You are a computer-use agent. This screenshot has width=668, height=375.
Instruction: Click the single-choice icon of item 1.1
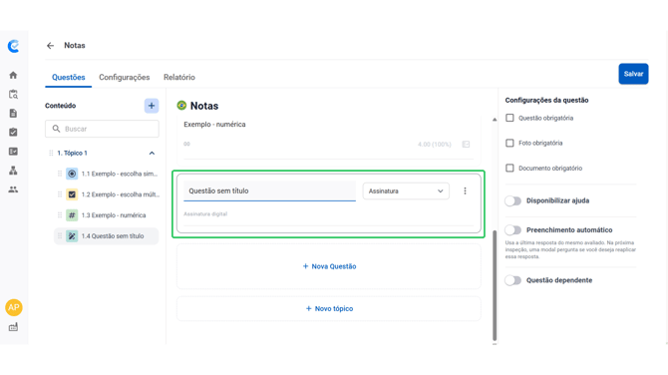point(72,174)
